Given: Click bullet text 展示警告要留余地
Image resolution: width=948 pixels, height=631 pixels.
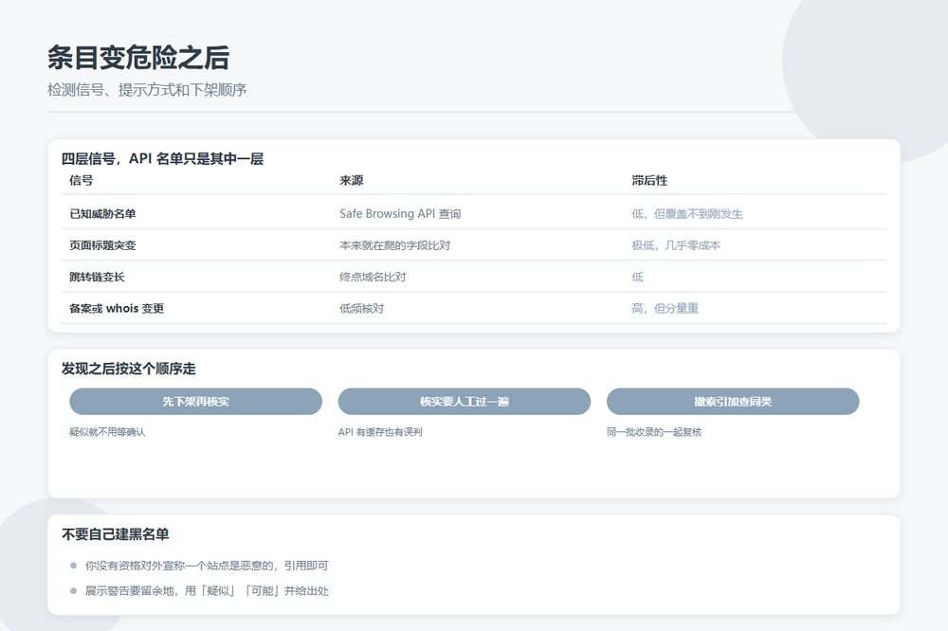Looking at the screenshot, I should coord(129,590).
